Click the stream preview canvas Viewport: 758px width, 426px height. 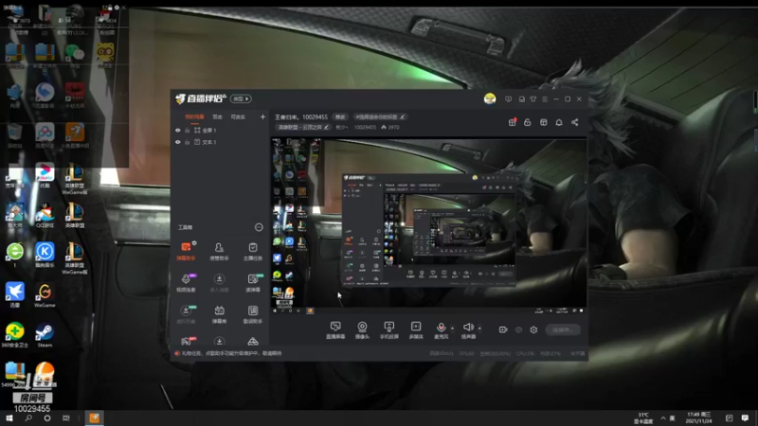(429, 226)
